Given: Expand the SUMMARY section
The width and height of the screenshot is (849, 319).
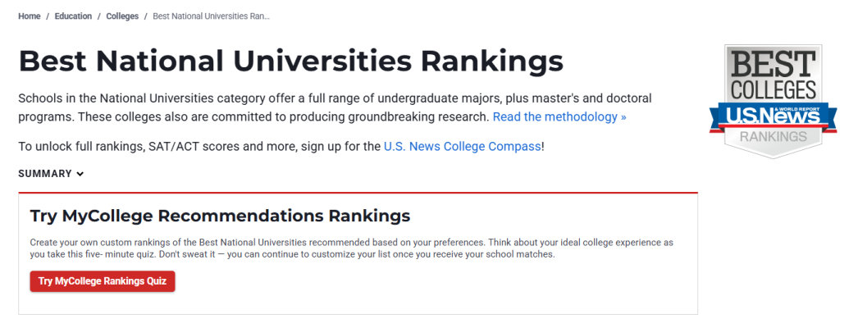Looking at the screenshot, I should [51, 174].
